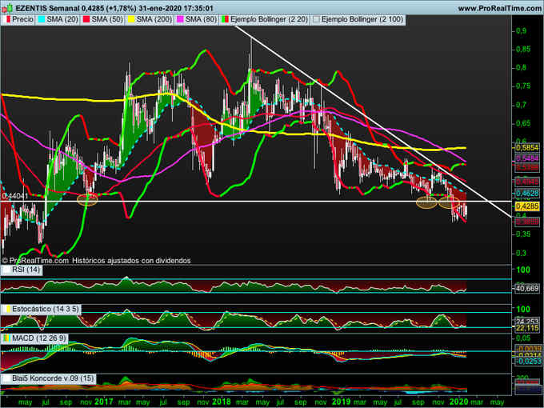The image size is (544, 408).
Task: Click the magenta SMA (80) color swatch
Action: 181,19
